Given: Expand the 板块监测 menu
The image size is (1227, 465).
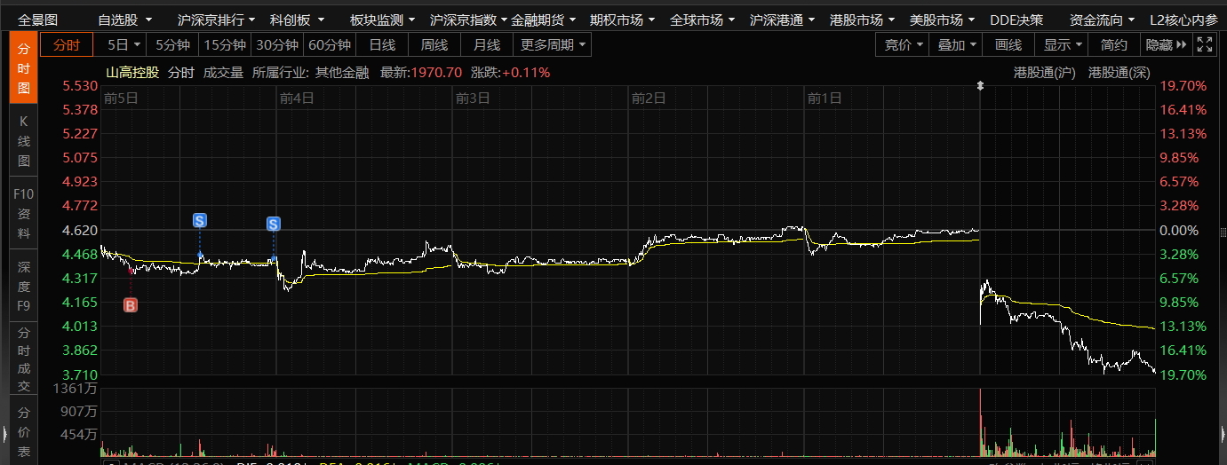Looking at the screenshot, I should coord(382,20).
